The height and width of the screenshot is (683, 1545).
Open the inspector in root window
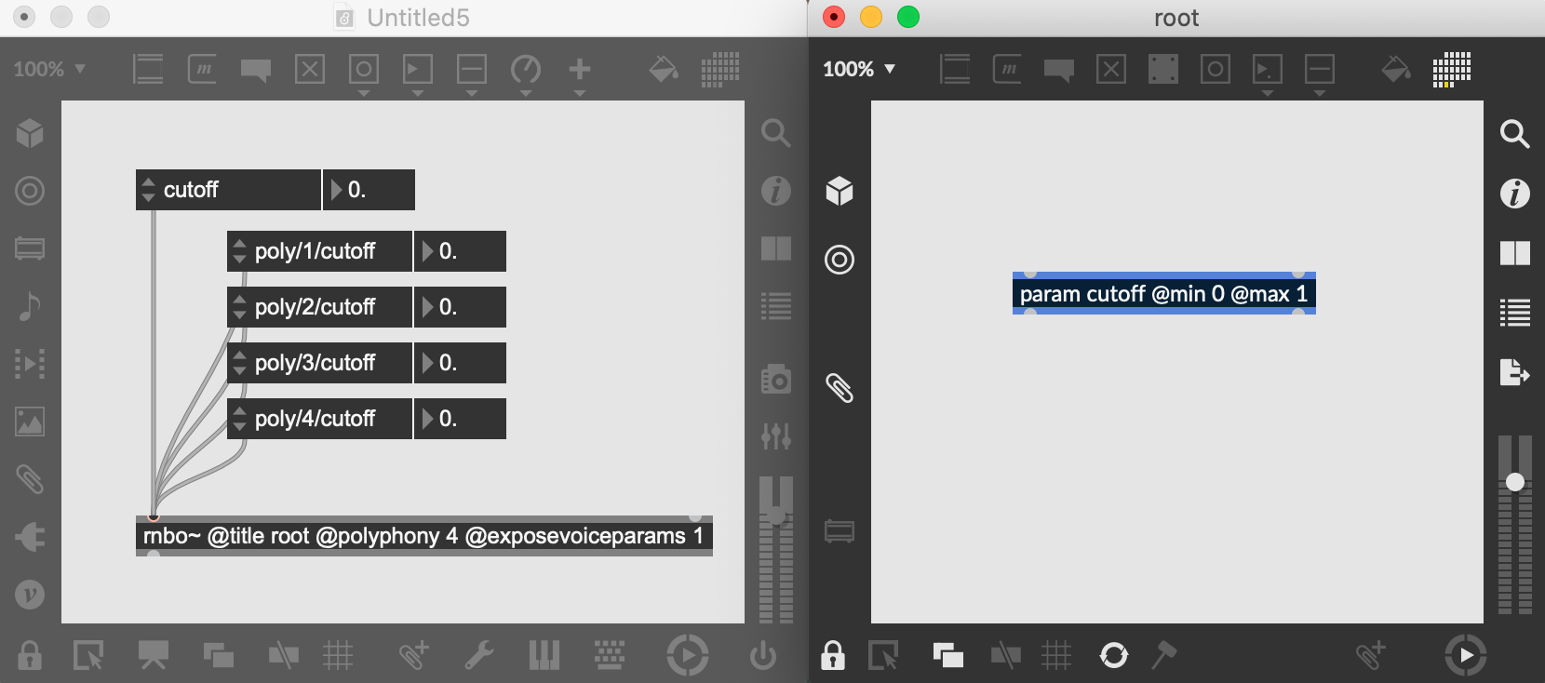pos(1514,194)
